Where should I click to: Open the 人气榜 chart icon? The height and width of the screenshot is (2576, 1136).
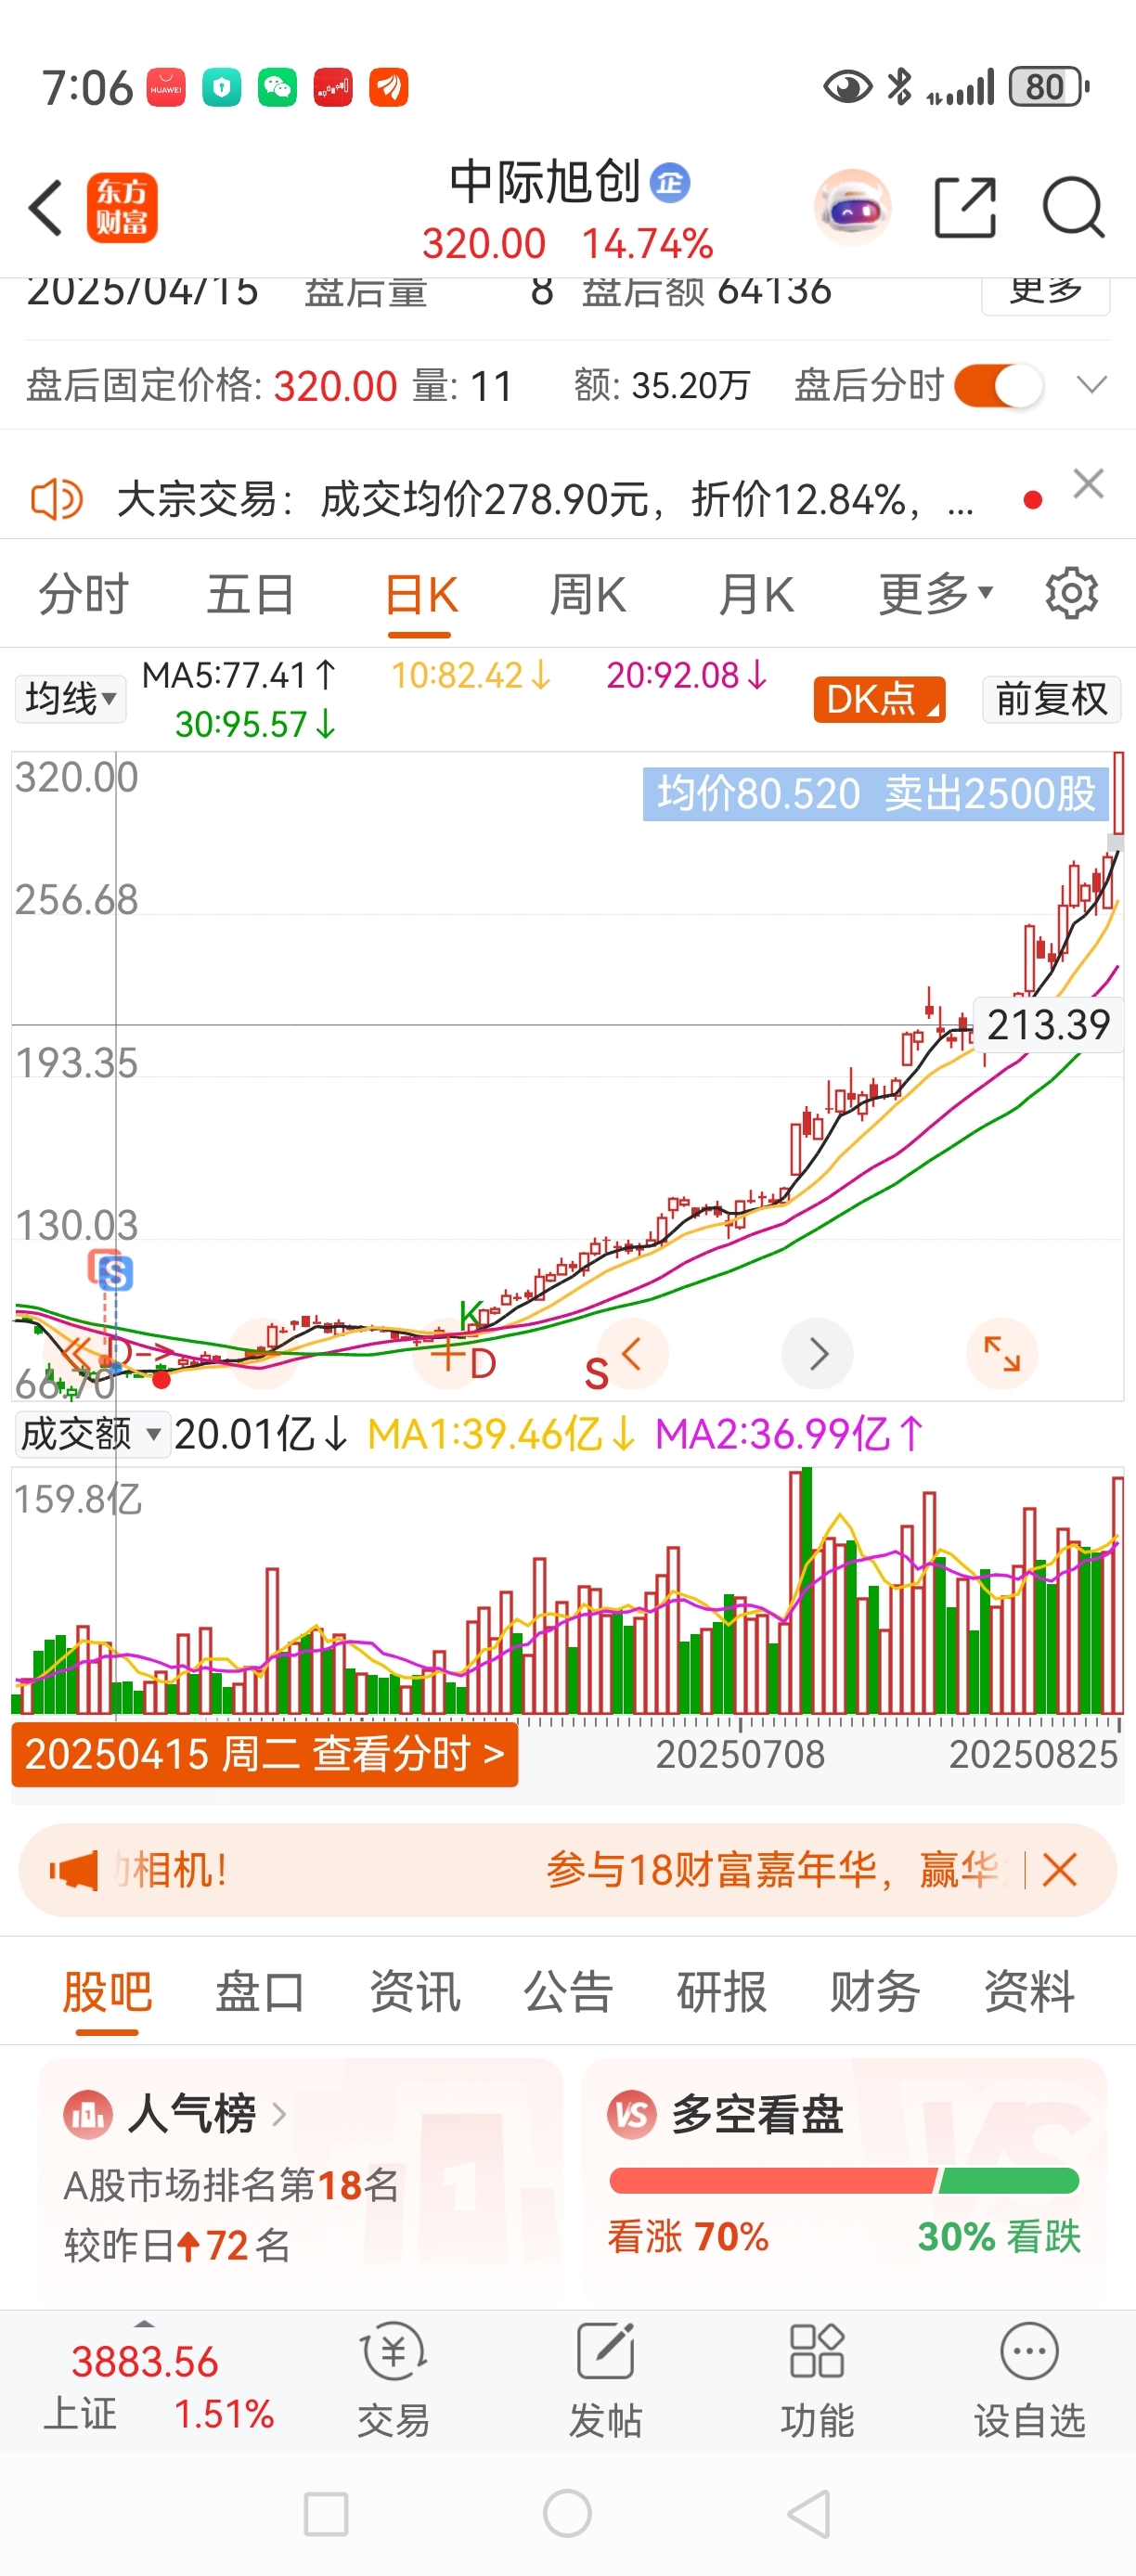[88, 2114]
